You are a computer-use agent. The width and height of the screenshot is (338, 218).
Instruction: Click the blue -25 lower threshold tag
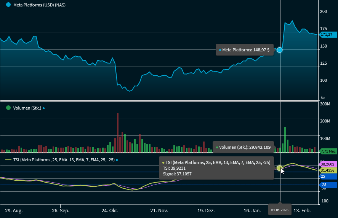click(327, 185)
